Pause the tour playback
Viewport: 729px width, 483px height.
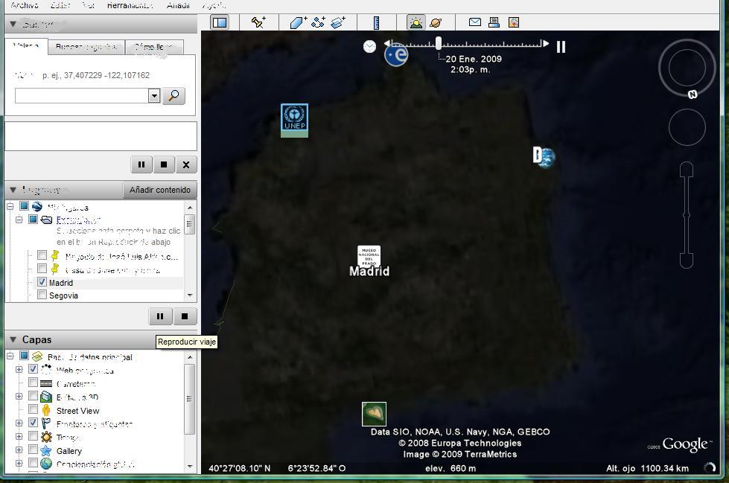click(x=160, y=316)
